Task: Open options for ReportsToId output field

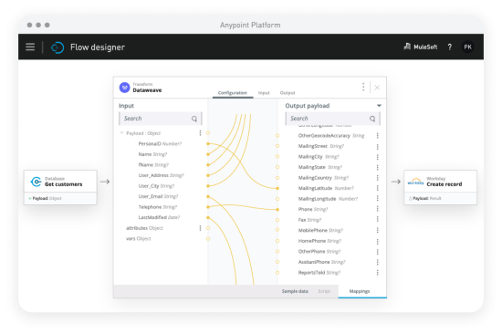Action: (x=378, y=273)
